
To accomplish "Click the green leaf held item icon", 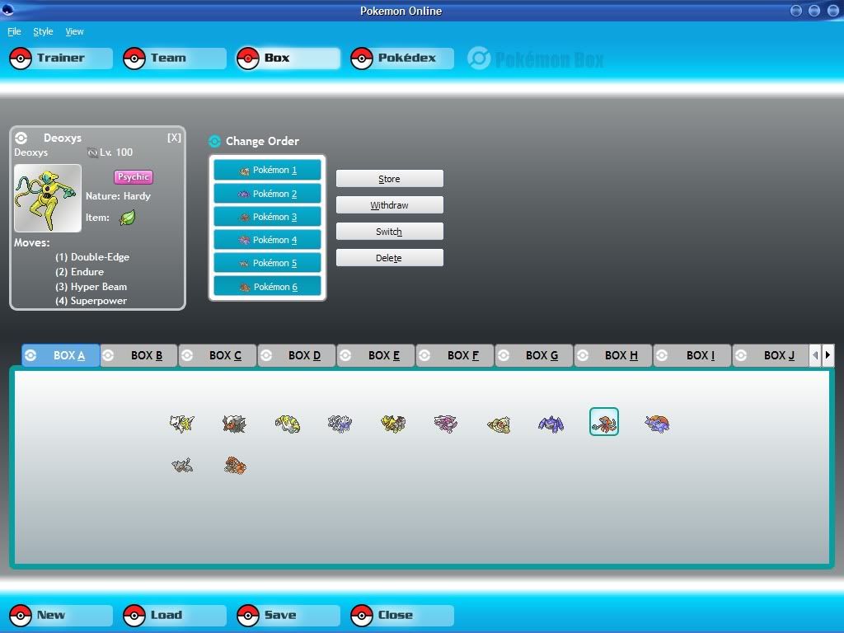I will [127, 218].
